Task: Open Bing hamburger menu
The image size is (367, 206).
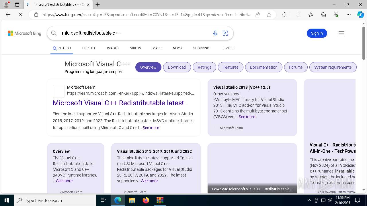Action: pyautogui.click(x=341, y=33)
